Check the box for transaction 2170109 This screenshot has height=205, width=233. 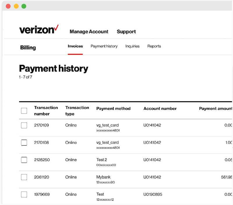tap(24, 125)
